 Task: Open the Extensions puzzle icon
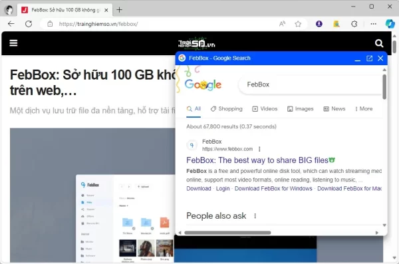(x=354, y=24)
